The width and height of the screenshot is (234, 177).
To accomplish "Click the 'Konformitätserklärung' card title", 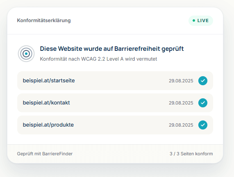I will [x=44, y=20].
